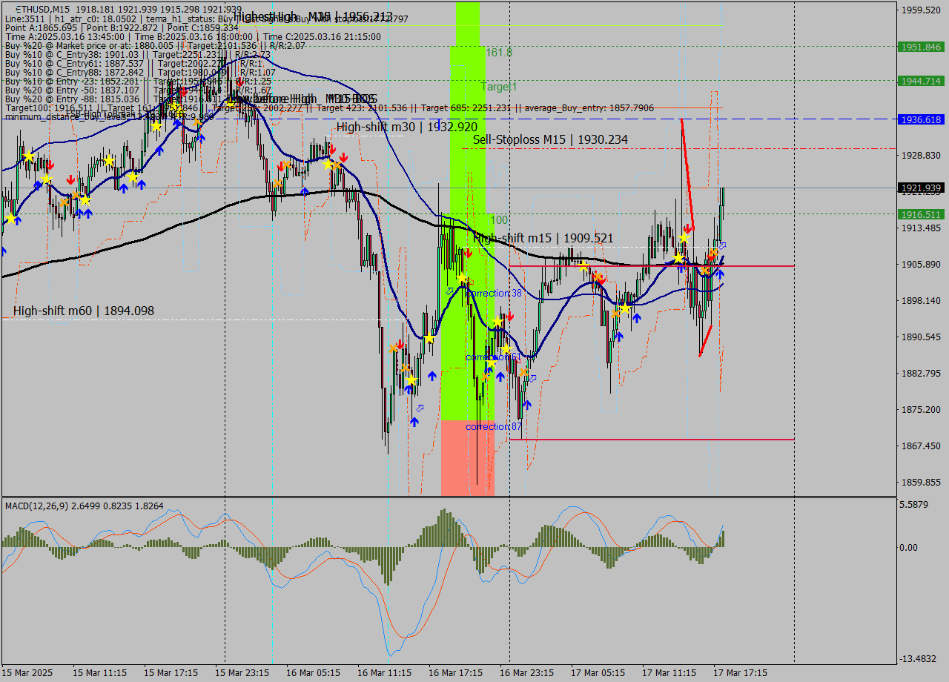Select the yellow star near the High-shift m15 label

click(684, 238)
